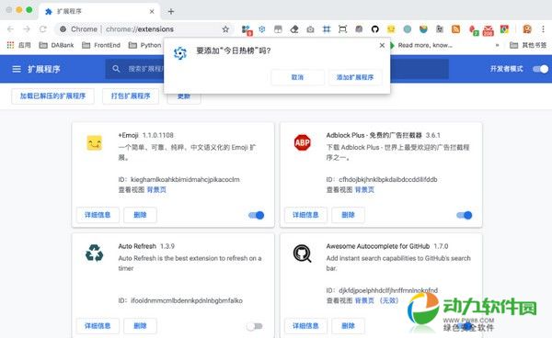Open the yellow emoji face toolbar extension
Viewport: 552px width, 338px height.
click(x=391, y=29)
